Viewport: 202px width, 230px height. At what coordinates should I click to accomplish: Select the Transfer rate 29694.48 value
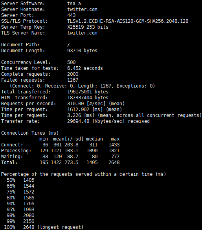click(x=78, y=121)
